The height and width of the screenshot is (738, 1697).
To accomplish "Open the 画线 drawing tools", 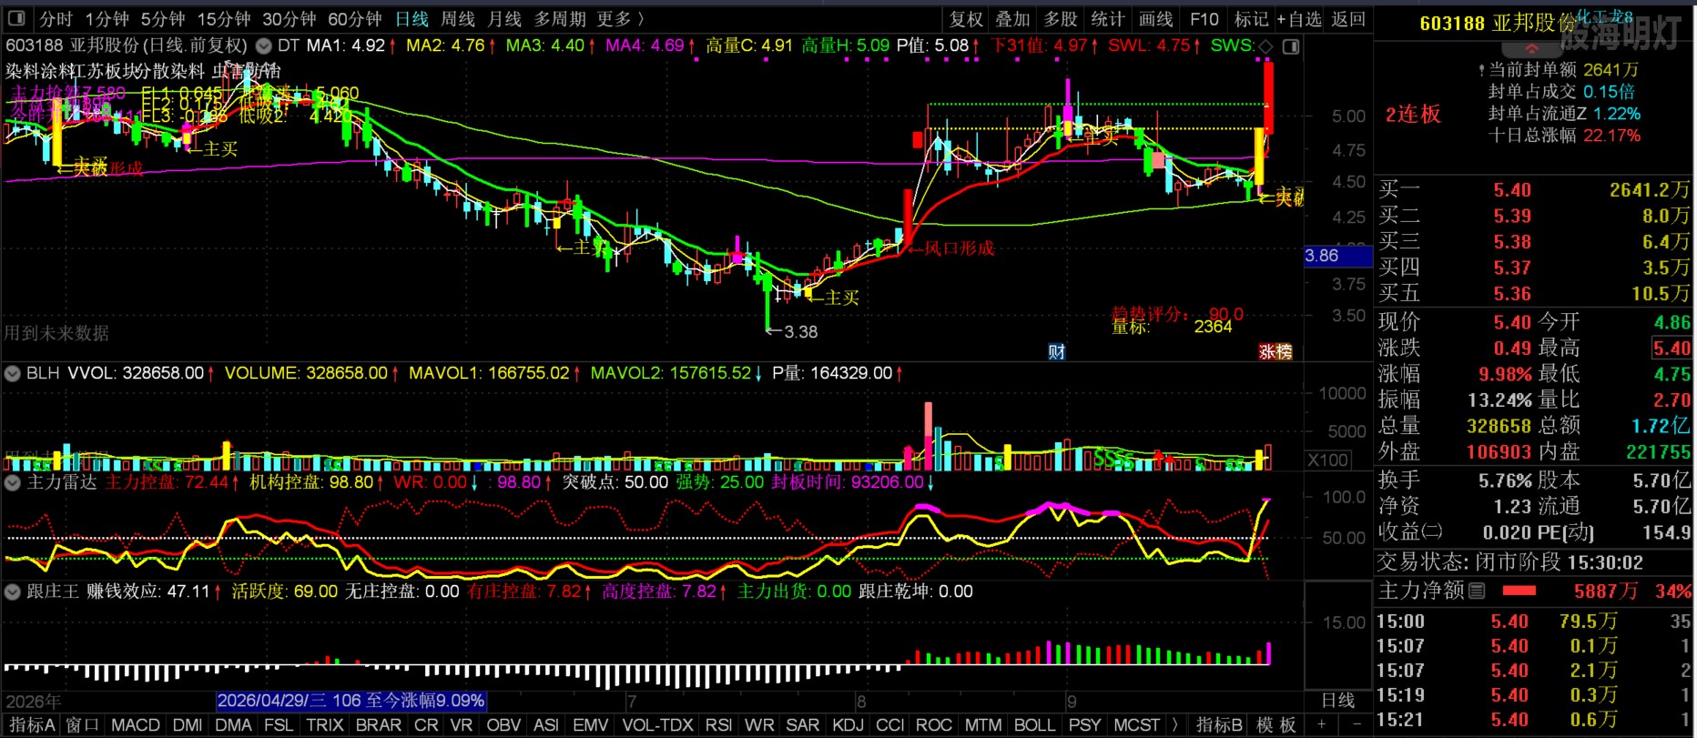I will click(1155, 19).
